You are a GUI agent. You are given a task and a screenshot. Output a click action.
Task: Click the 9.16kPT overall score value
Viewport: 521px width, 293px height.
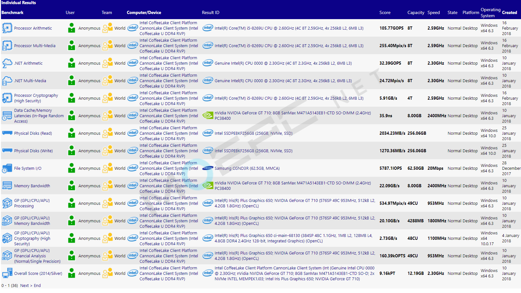click(x=387, y=273)
